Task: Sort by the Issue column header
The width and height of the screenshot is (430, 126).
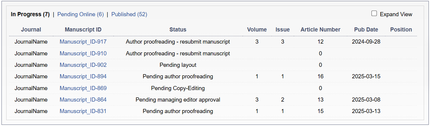Action: (x=283, y=29)
